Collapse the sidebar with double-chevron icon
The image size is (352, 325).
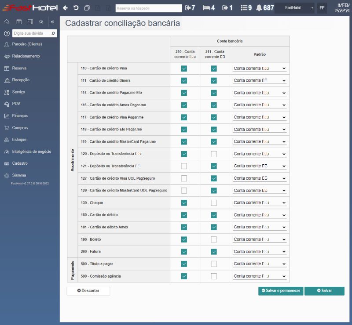[x=52, y=22]
